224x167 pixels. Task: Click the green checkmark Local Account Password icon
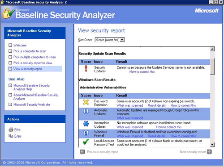tap(86, 142)
